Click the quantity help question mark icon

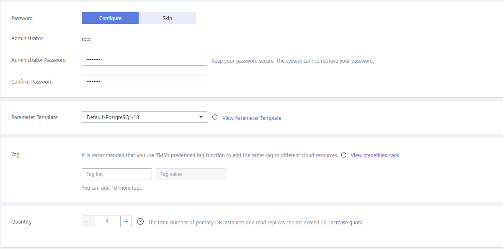coord(140,221)
